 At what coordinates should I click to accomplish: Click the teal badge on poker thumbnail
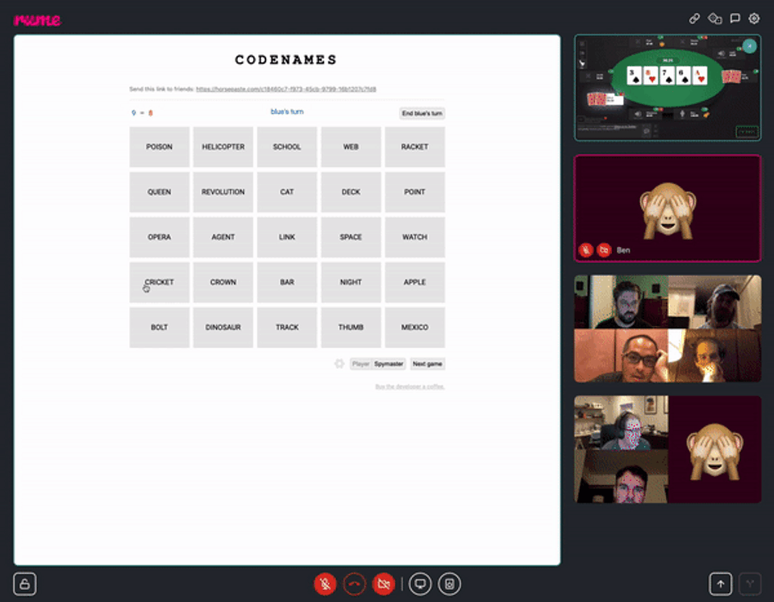(x=749, y=46)
